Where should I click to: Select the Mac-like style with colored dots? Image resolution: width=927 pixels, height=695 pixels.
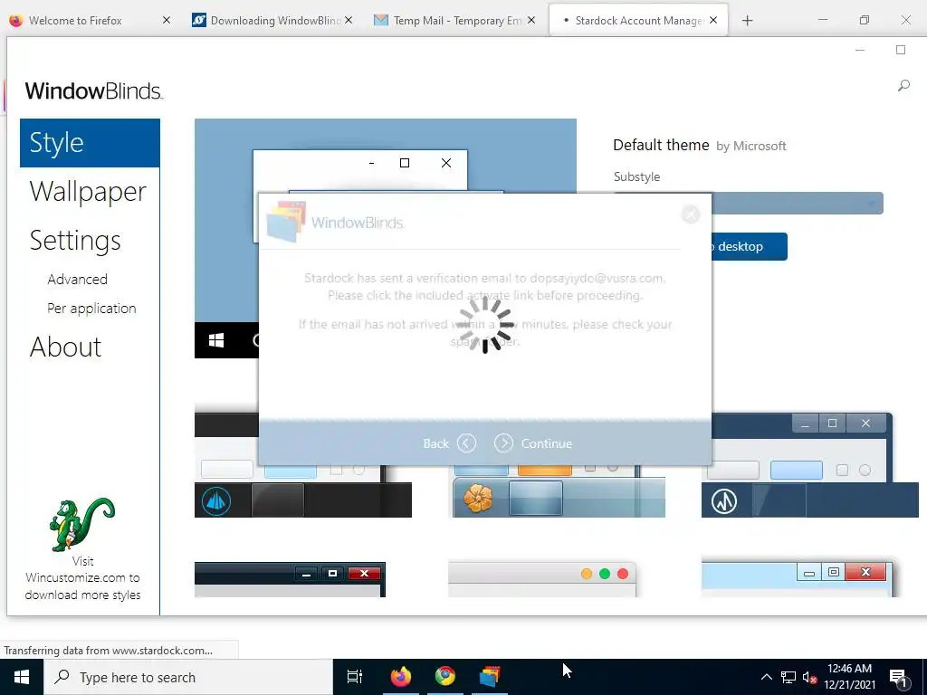click(542, 579)
